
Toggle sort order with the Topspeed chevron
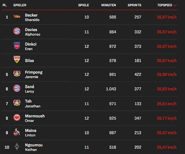click(175, 5)
